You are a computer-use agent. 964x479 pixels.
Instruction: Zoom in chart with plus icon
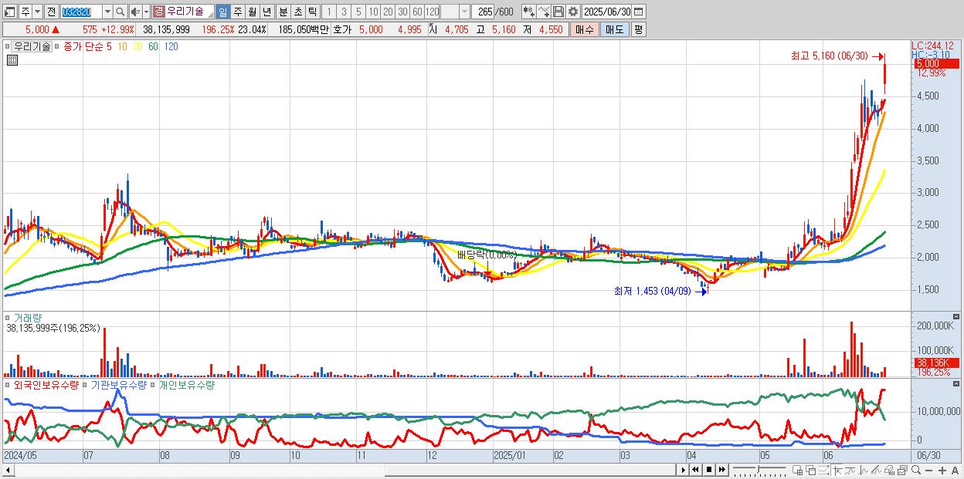coord(942,470)
